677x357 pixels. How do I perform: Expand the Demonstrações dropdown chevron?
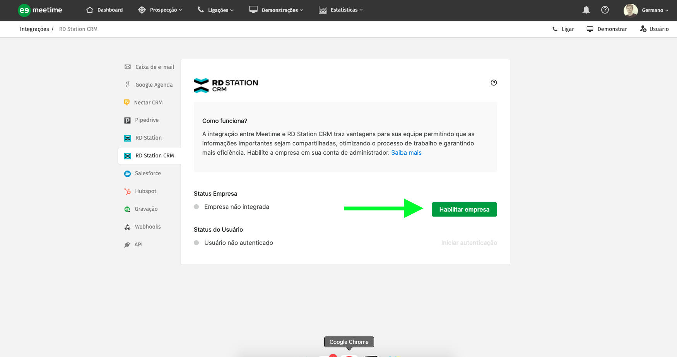click(x=301, y=10)
